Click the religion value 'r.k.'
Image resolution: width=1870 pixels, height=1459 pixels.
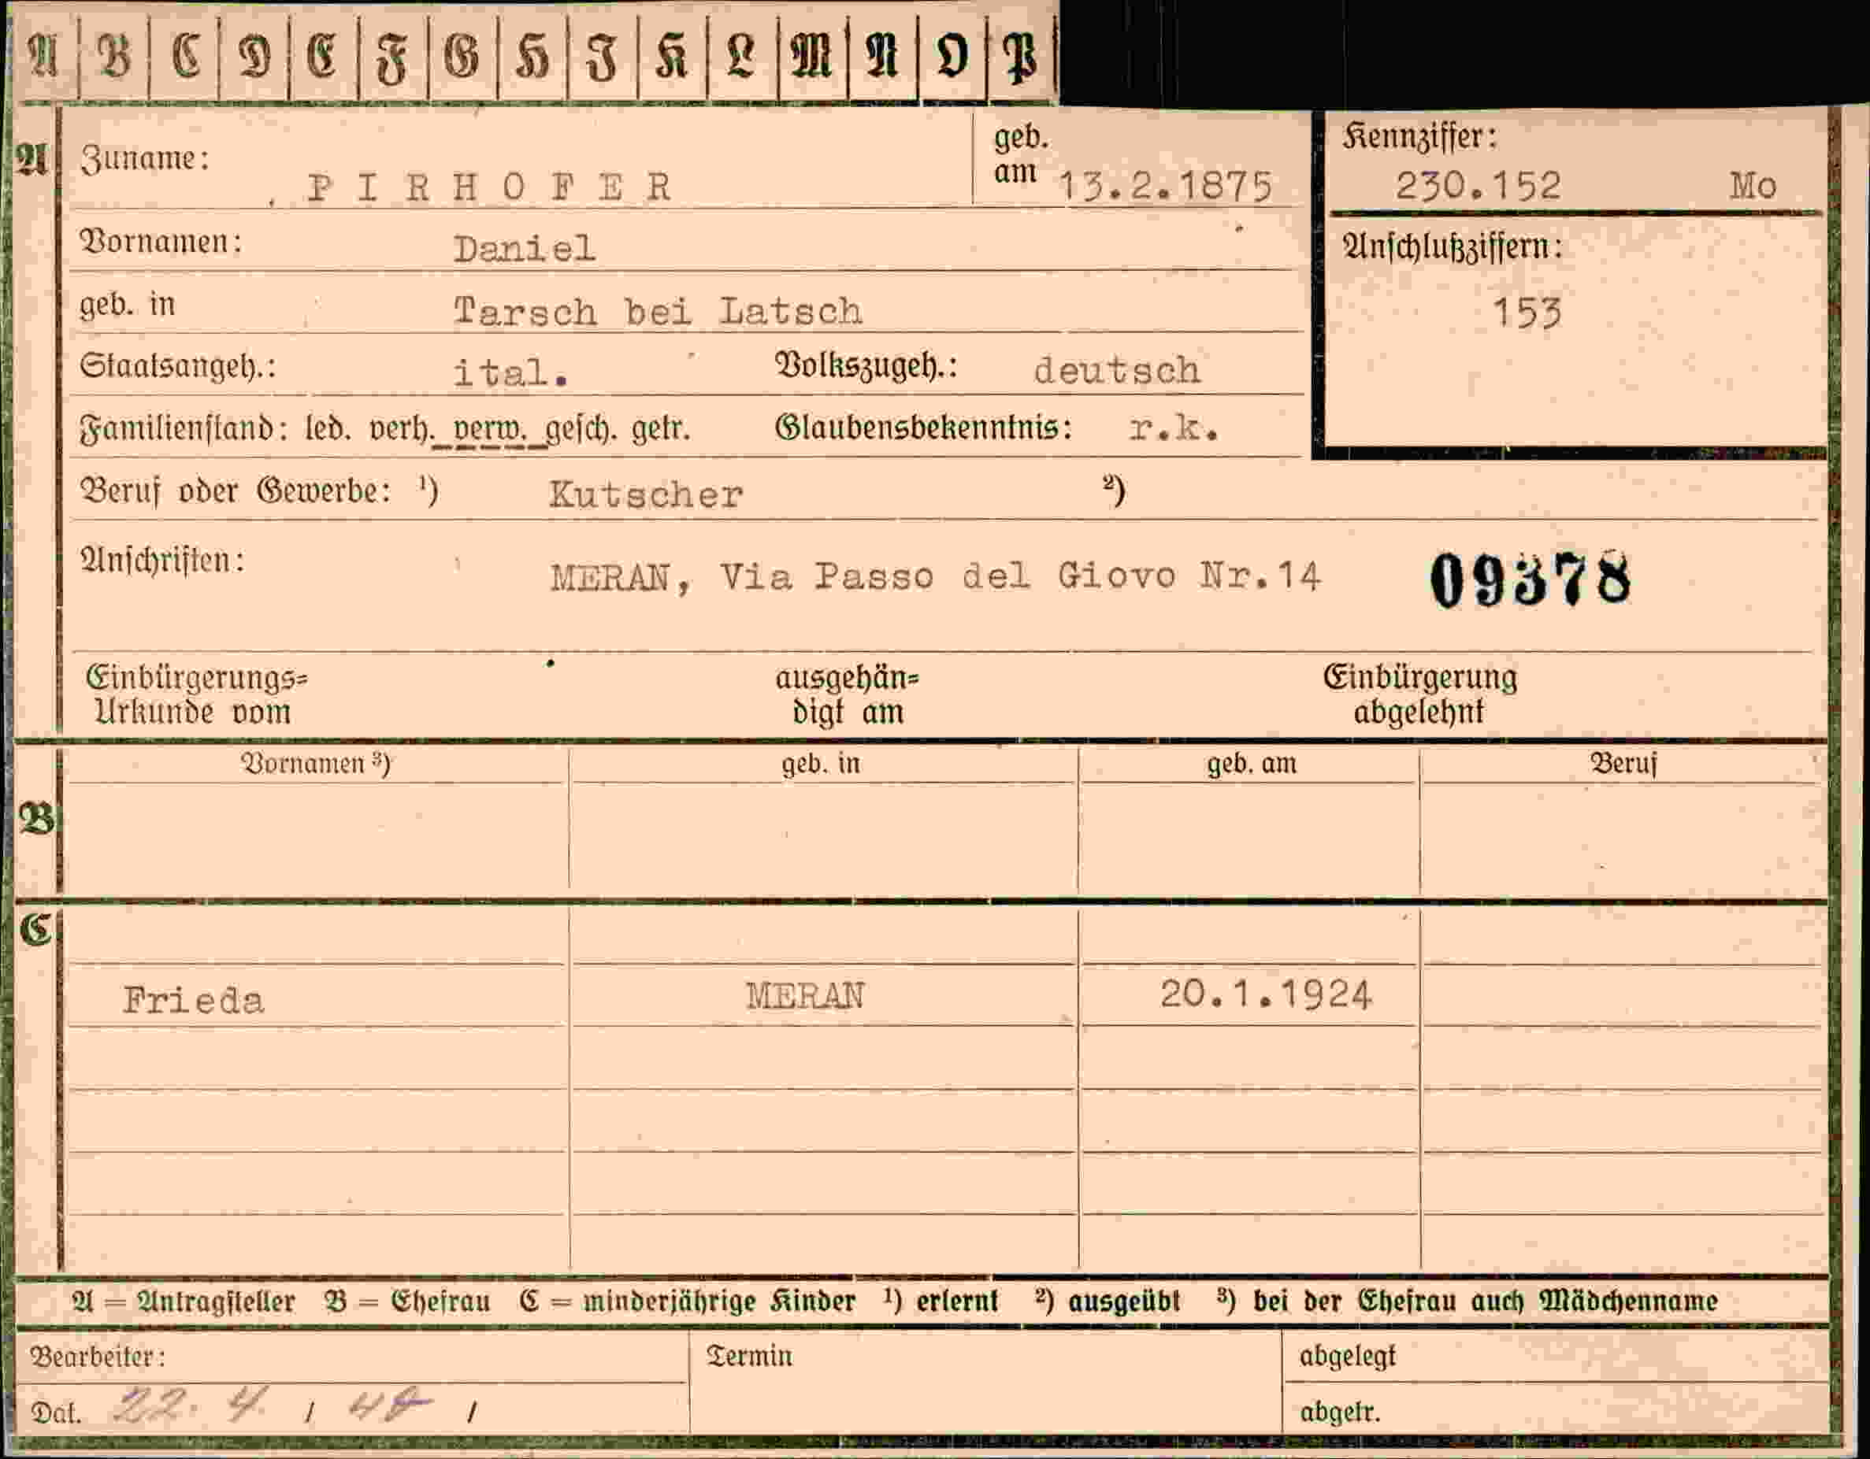click(1174, 428)
